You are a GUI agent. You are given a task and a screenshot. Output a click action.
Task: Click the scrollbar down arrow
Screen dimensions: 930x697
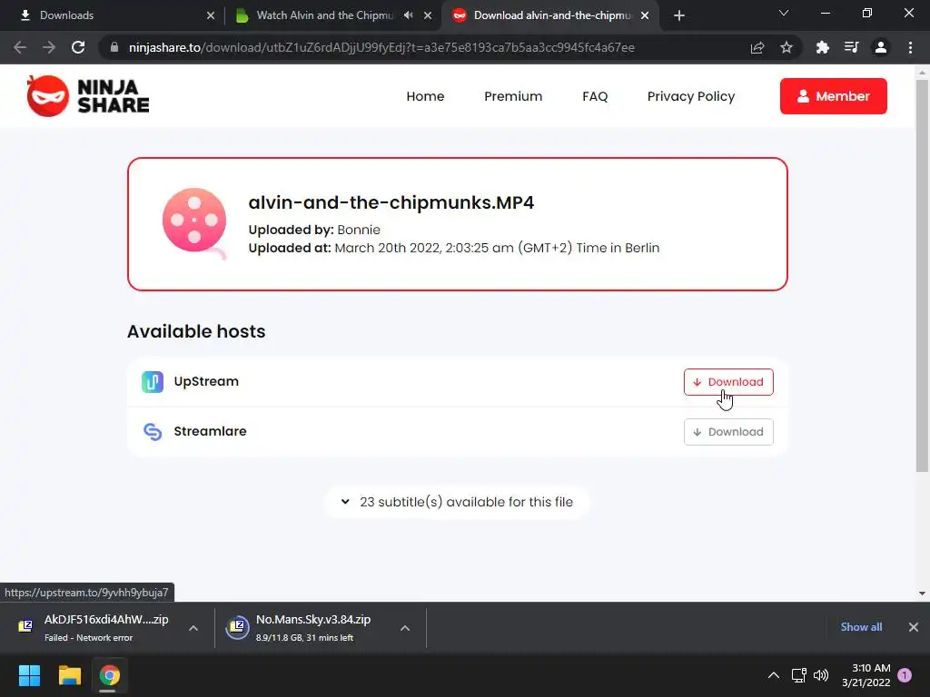[922, 594]
